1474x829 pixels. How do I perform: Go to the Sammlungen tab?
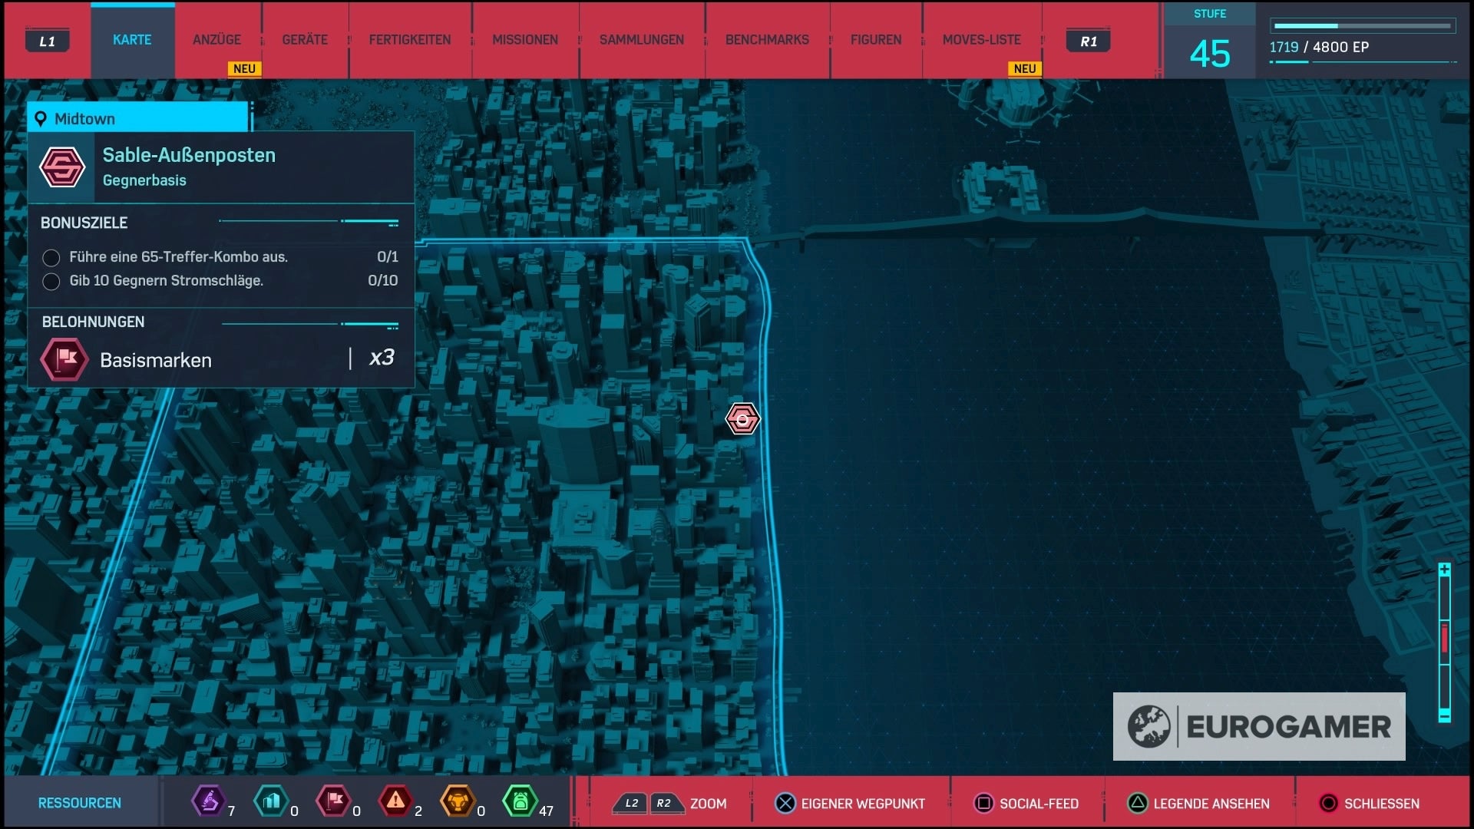tap(642, 40)
